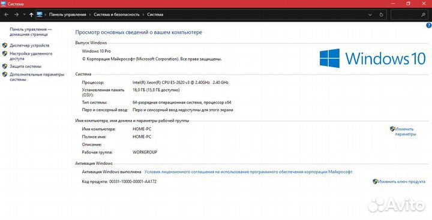Click shield icon beside Диспетчер устройств
The image size is (432, 220).
5,45
